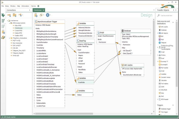
Task: Open the File menu
Action: pos(2,6)
